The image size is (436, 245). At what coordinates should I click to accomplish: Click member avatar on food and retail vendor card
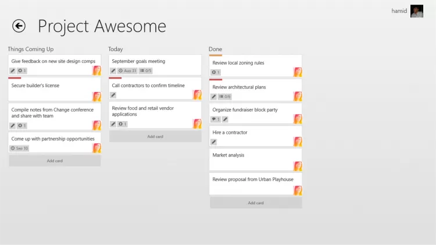point(197,123)
